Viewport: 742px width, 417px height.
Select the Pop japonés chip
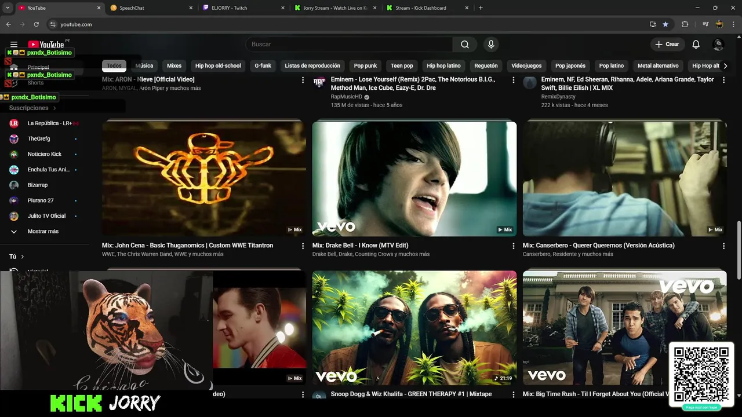[x=570, y=66]
